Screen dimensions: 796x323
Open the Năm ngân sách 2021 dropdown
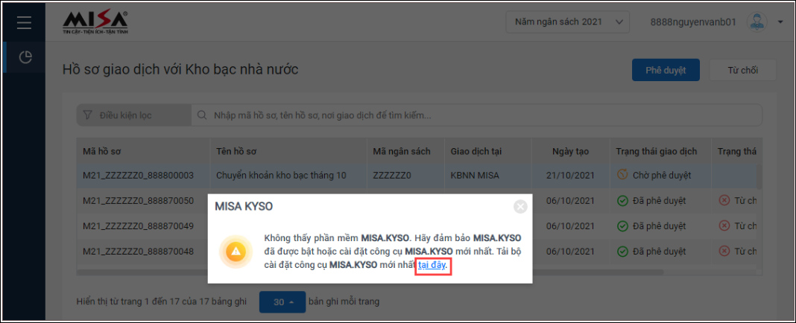(x=567, y=22)
